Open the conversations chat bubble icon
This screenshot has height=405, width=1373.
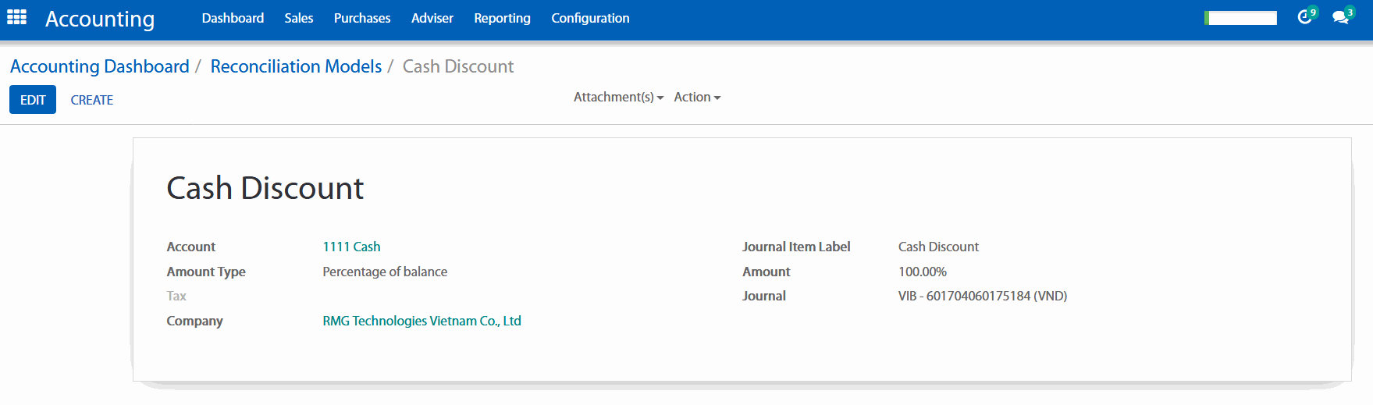[1340, 17]
